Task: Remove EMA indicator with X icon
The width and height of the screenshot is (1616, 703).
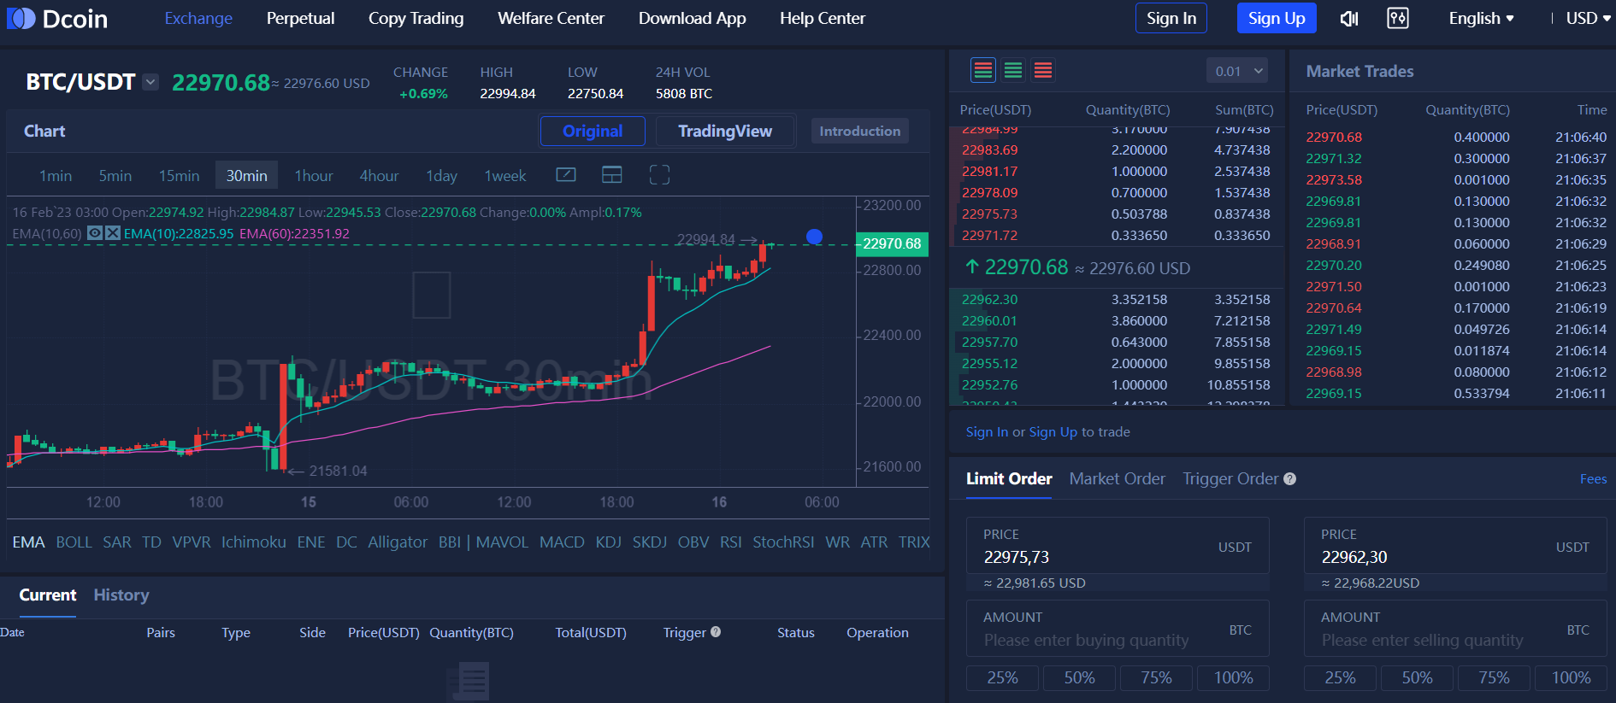Action: click(x=113, y=233)
